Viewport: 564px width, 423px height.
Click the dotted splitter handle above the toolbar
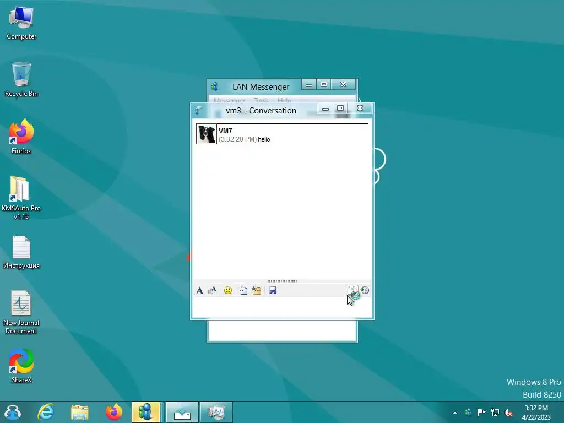[x=282, y=281]
